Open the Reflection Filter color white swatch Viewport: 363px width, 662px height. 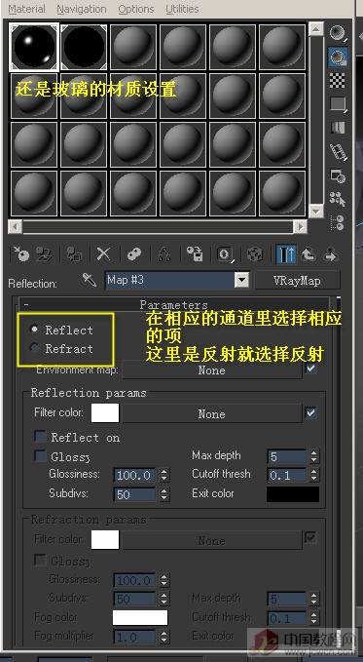tap(105, 413)
